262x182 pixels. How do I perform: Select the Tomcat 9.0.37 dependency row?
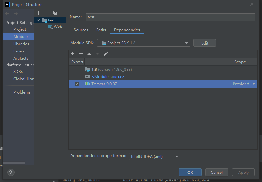(163, 84)
